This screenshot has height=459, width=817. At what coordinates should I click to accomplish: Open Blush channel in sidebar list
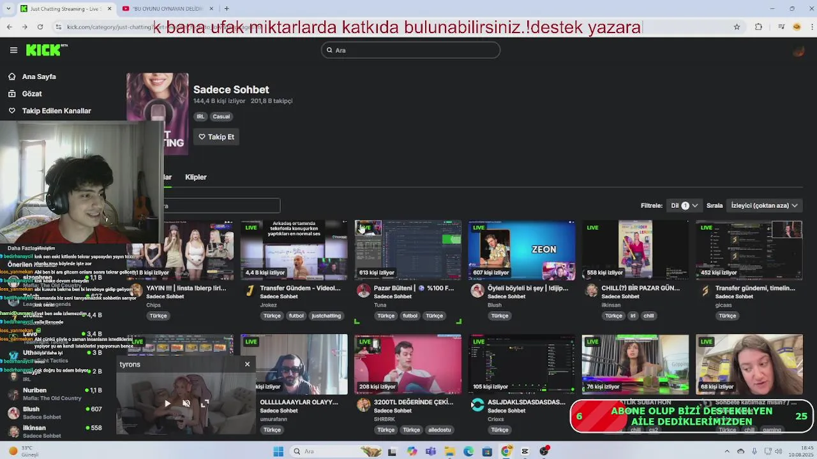31,409
